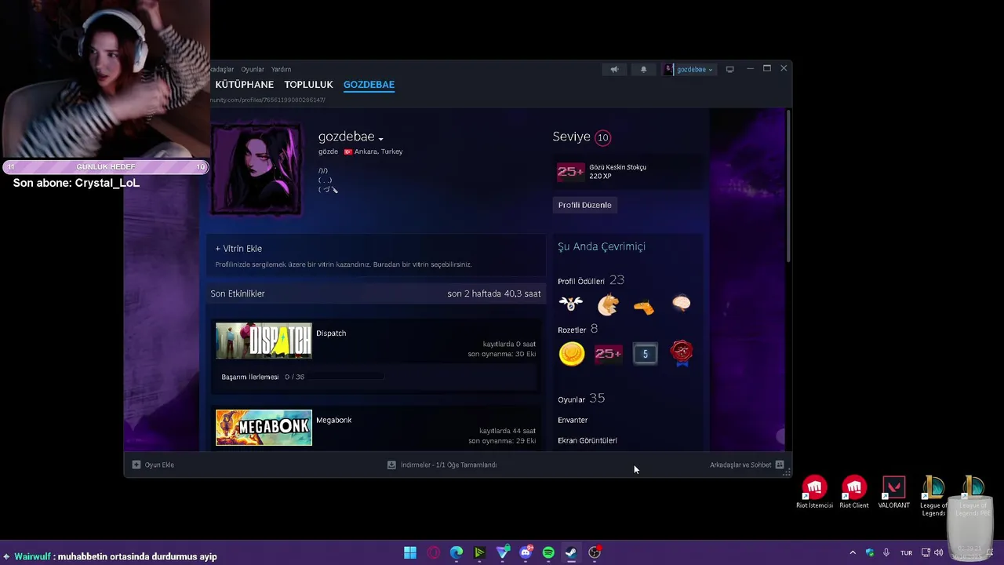The width and height of the screenshot is (1004, 565).
Task: Open the notifications bell icon
Action: [x=644, y=69]
